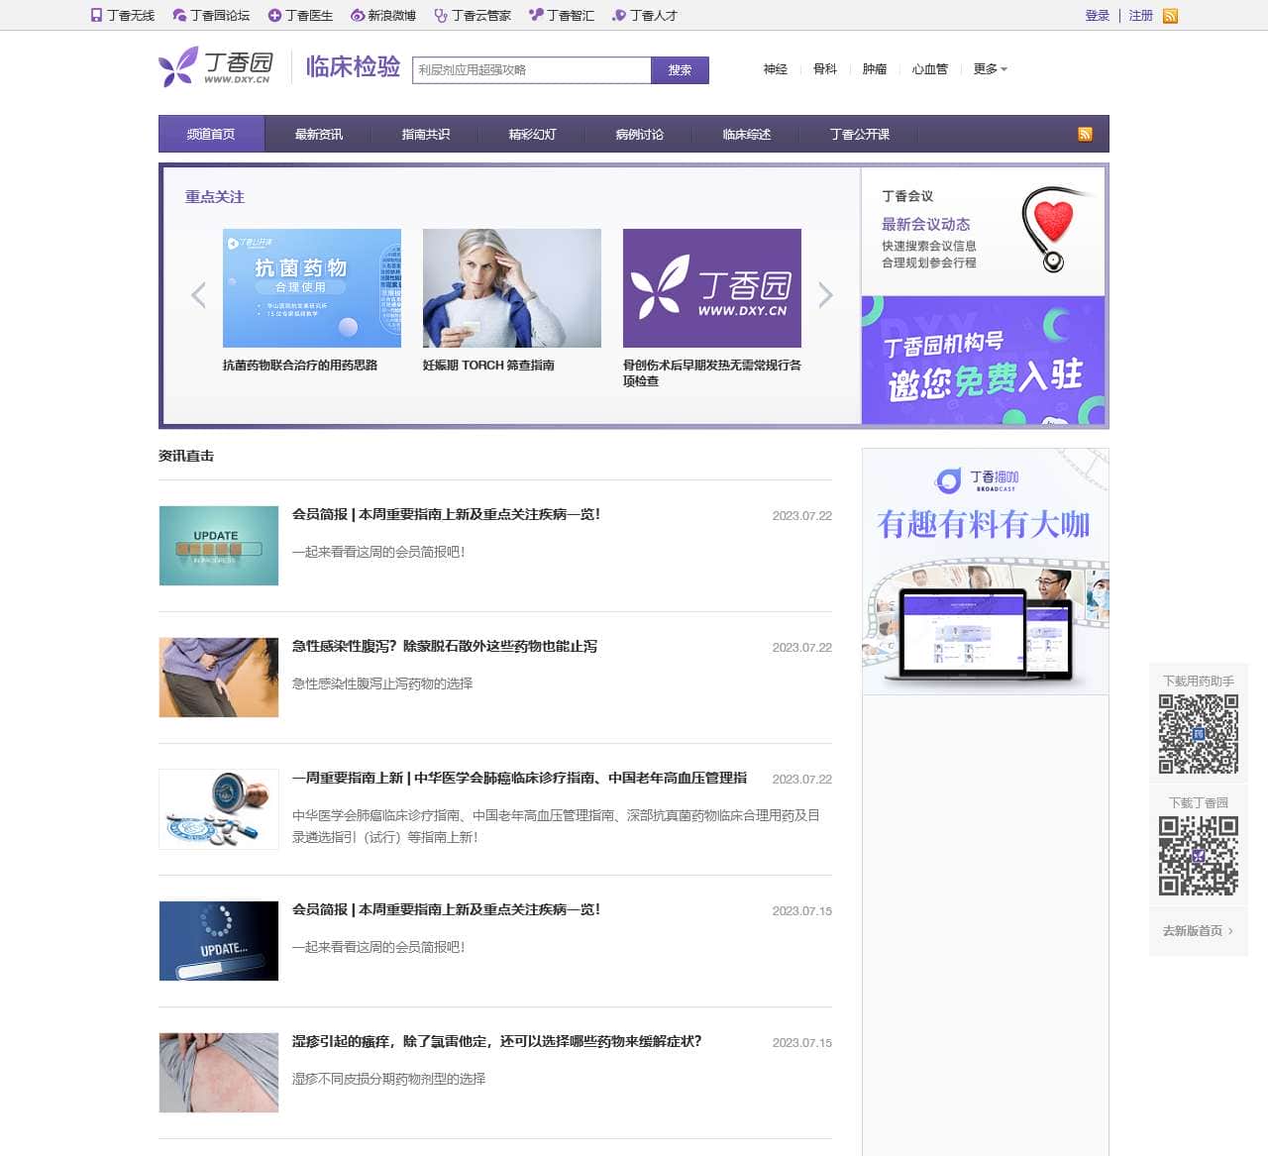Focus the search input field
Screen dimensions: 1268x1156
pos(532,70)
